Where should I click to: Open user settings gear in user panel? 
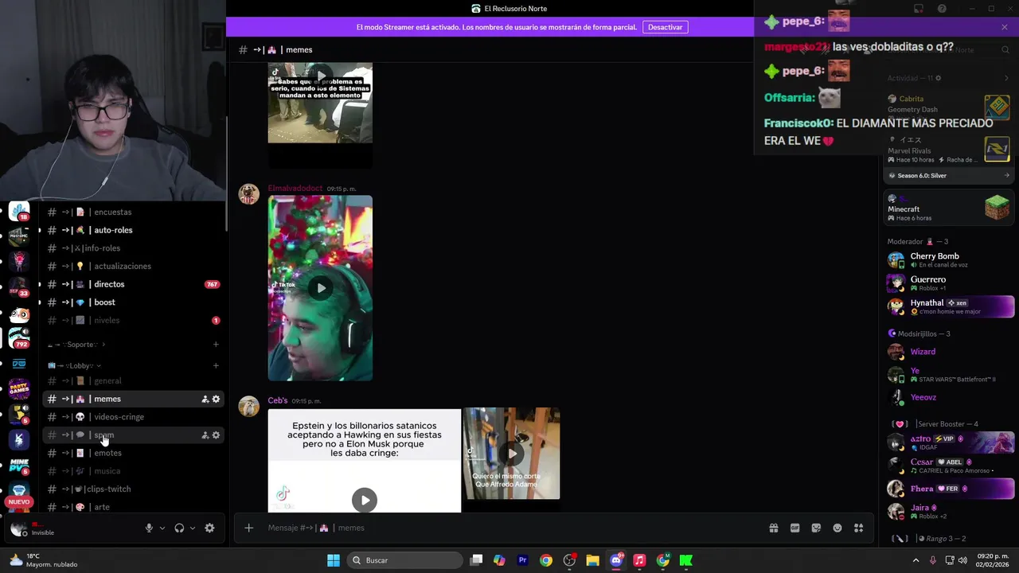[x=209, y=528]
